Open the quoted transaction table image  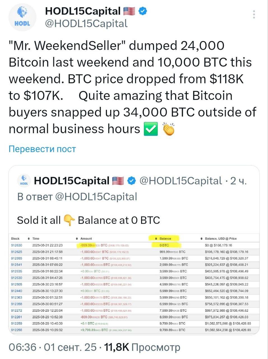[x=134, y=284]
